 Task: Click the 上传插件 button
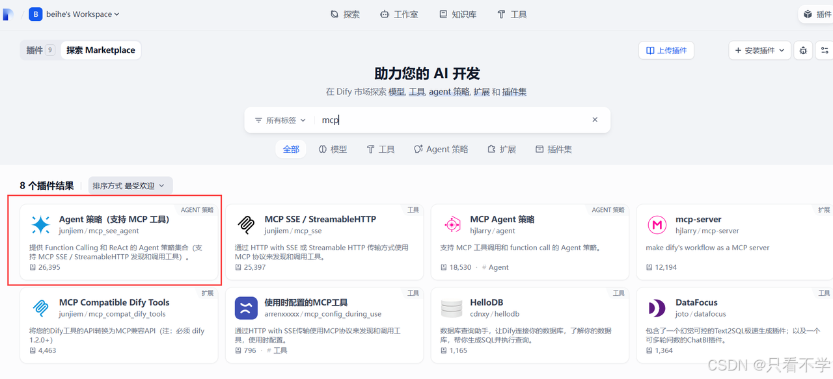(666, 50)
